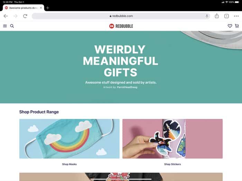Image resolution: width=242 pixels, height=181 pixels.
Task: Click the site search magnifier icon
Action: click(12, 26)
